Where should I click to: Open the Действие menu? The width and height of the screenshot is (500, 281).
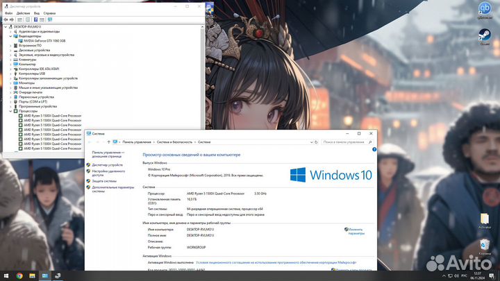pyautogui.click(x=24, y=13)
